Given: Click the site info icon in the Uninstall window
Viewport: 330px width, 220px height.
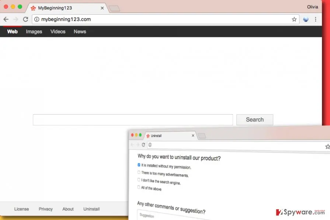Looking at the screenshot, I should tap(150, 145).
